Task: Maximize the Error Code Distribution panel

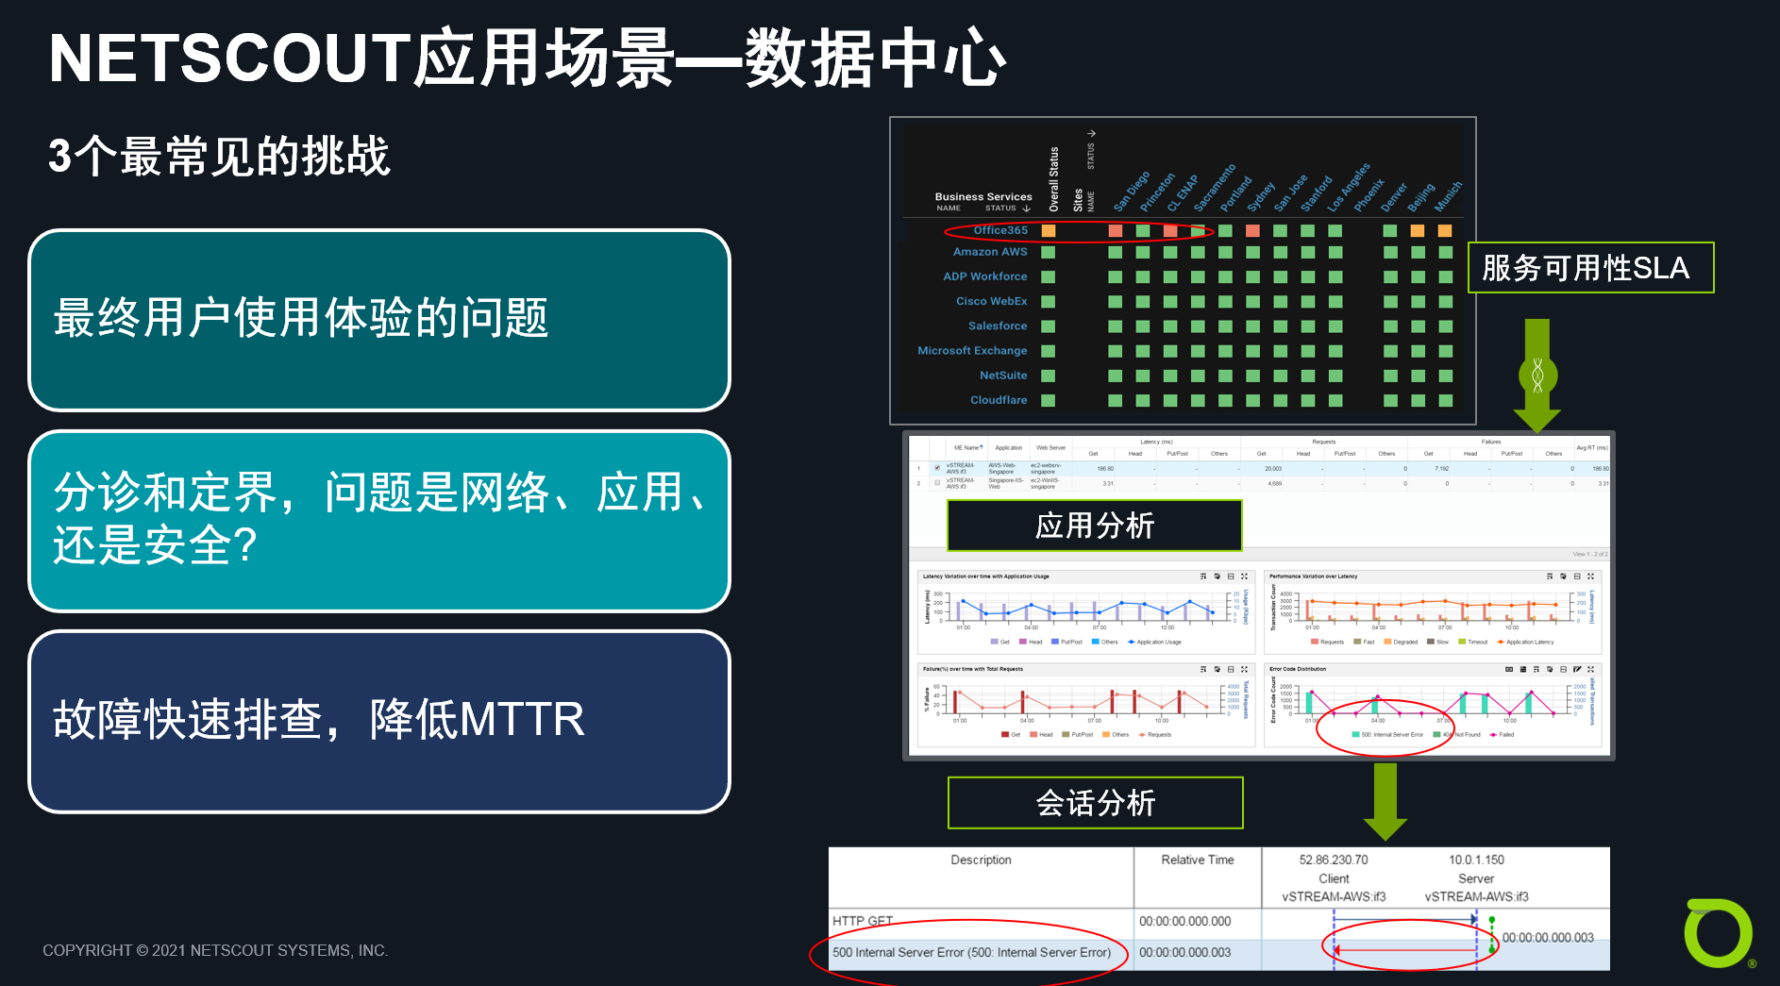Action: [1590, 669]
